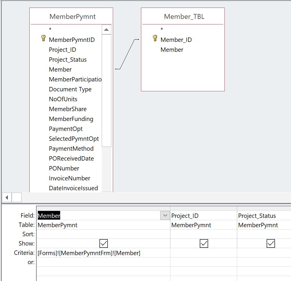Click the horizontal scrollbar thumb of diagram pane
The image size is (291, 281).
[x=17, y=198]
